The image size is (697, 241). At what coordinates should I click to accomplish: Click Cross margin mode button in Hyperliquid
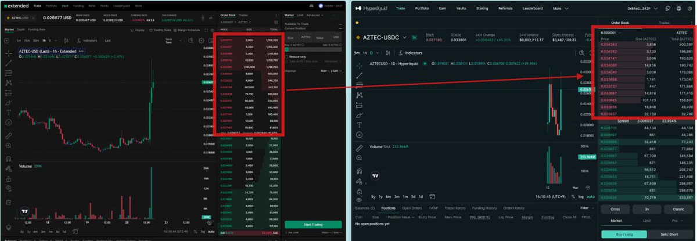[616, 209]
